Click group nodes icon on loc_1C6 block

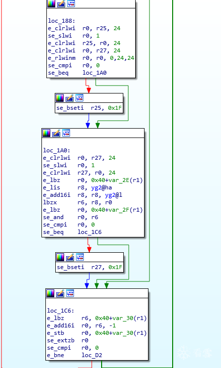[x=70, y=293]
